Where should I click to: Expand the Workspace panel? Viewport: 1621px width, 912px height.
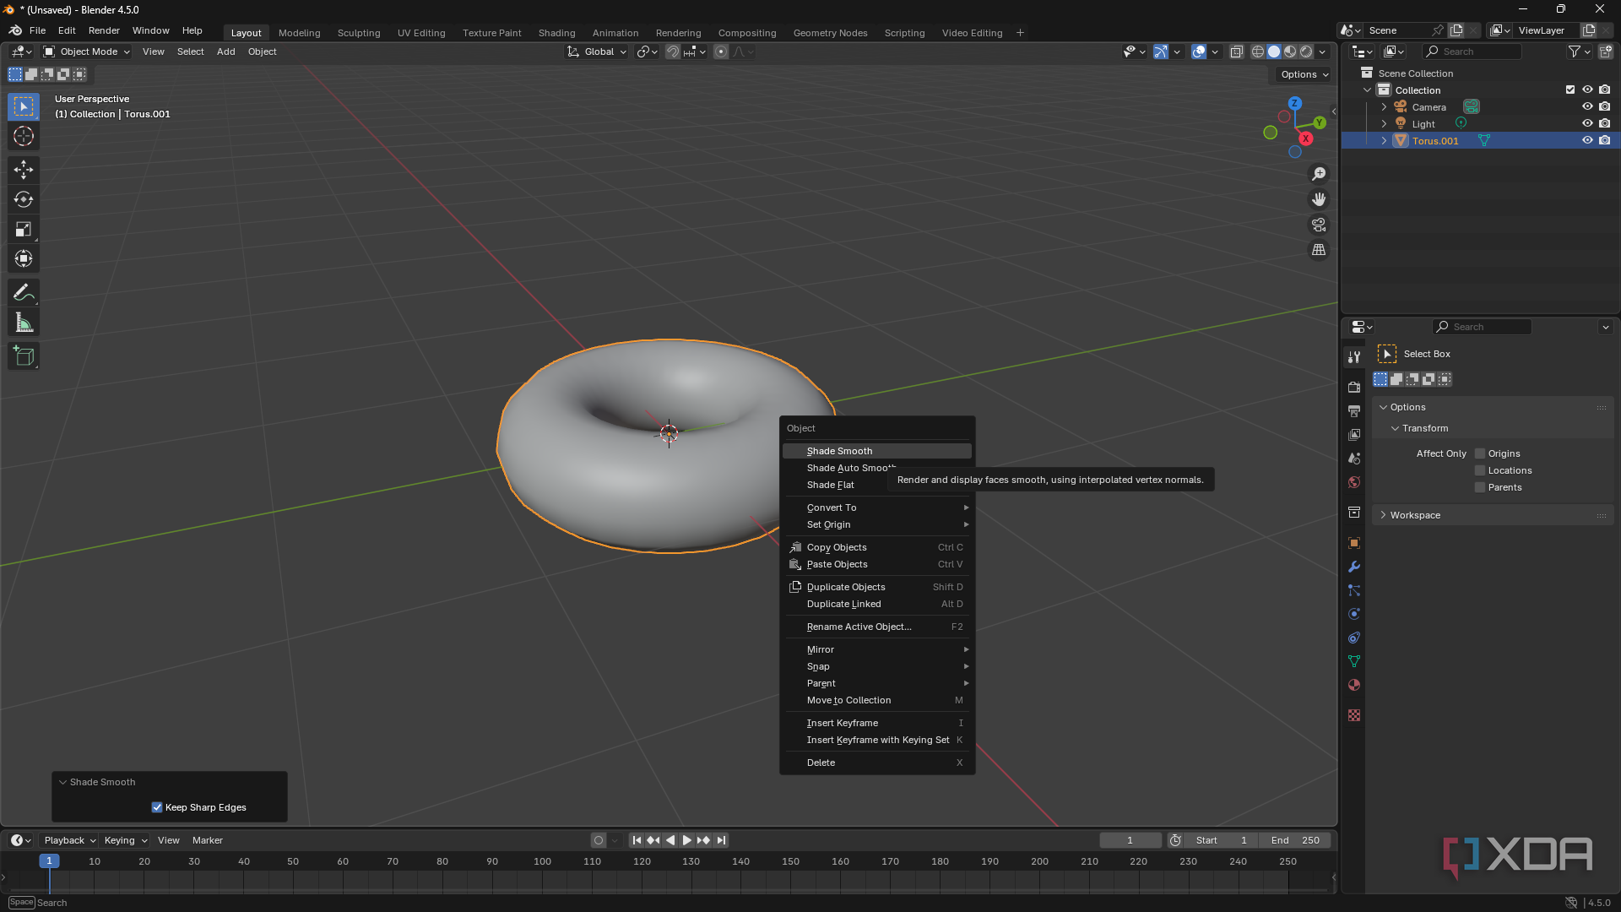click(1493, 515)
